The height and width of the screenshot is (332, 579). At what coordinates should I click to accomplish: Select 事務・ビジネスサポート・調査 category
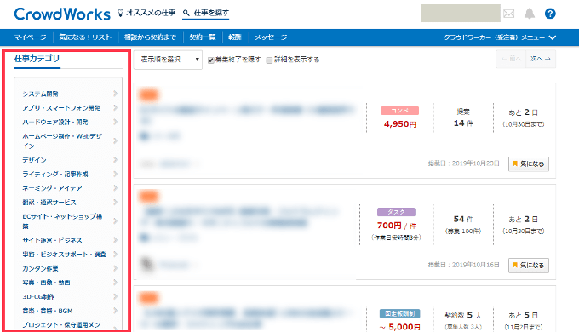[64, 255]
